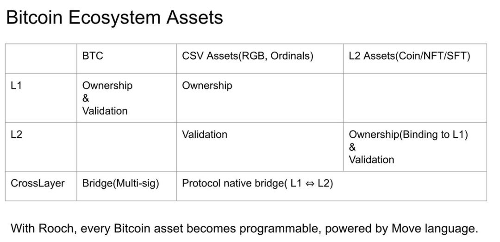Click the "Bitcoin Ecosystem Assets" title
Screen dimensions: 500x242
pyautogui.click(x=114, y=18)
